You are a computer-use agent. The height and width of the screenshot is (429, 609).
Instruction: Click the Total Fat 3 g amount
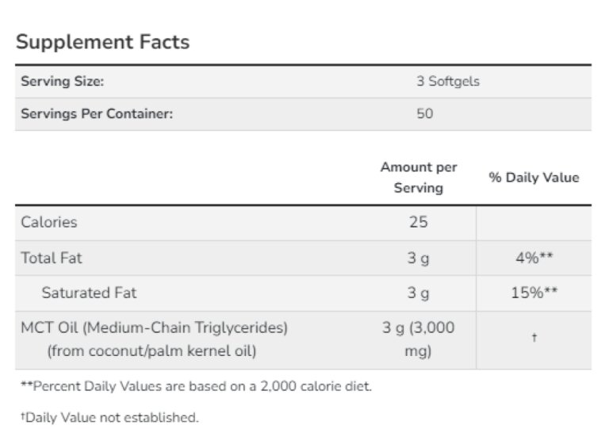418,258
